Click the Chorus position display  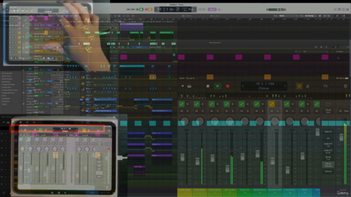[264, 86]
